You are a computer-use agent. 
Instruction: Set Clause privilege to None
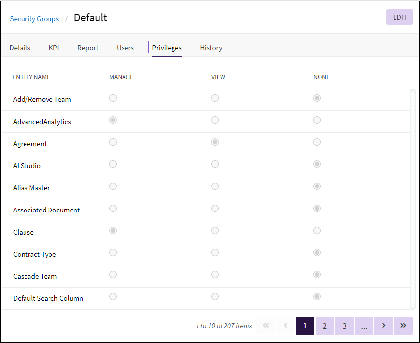(317, 231)
